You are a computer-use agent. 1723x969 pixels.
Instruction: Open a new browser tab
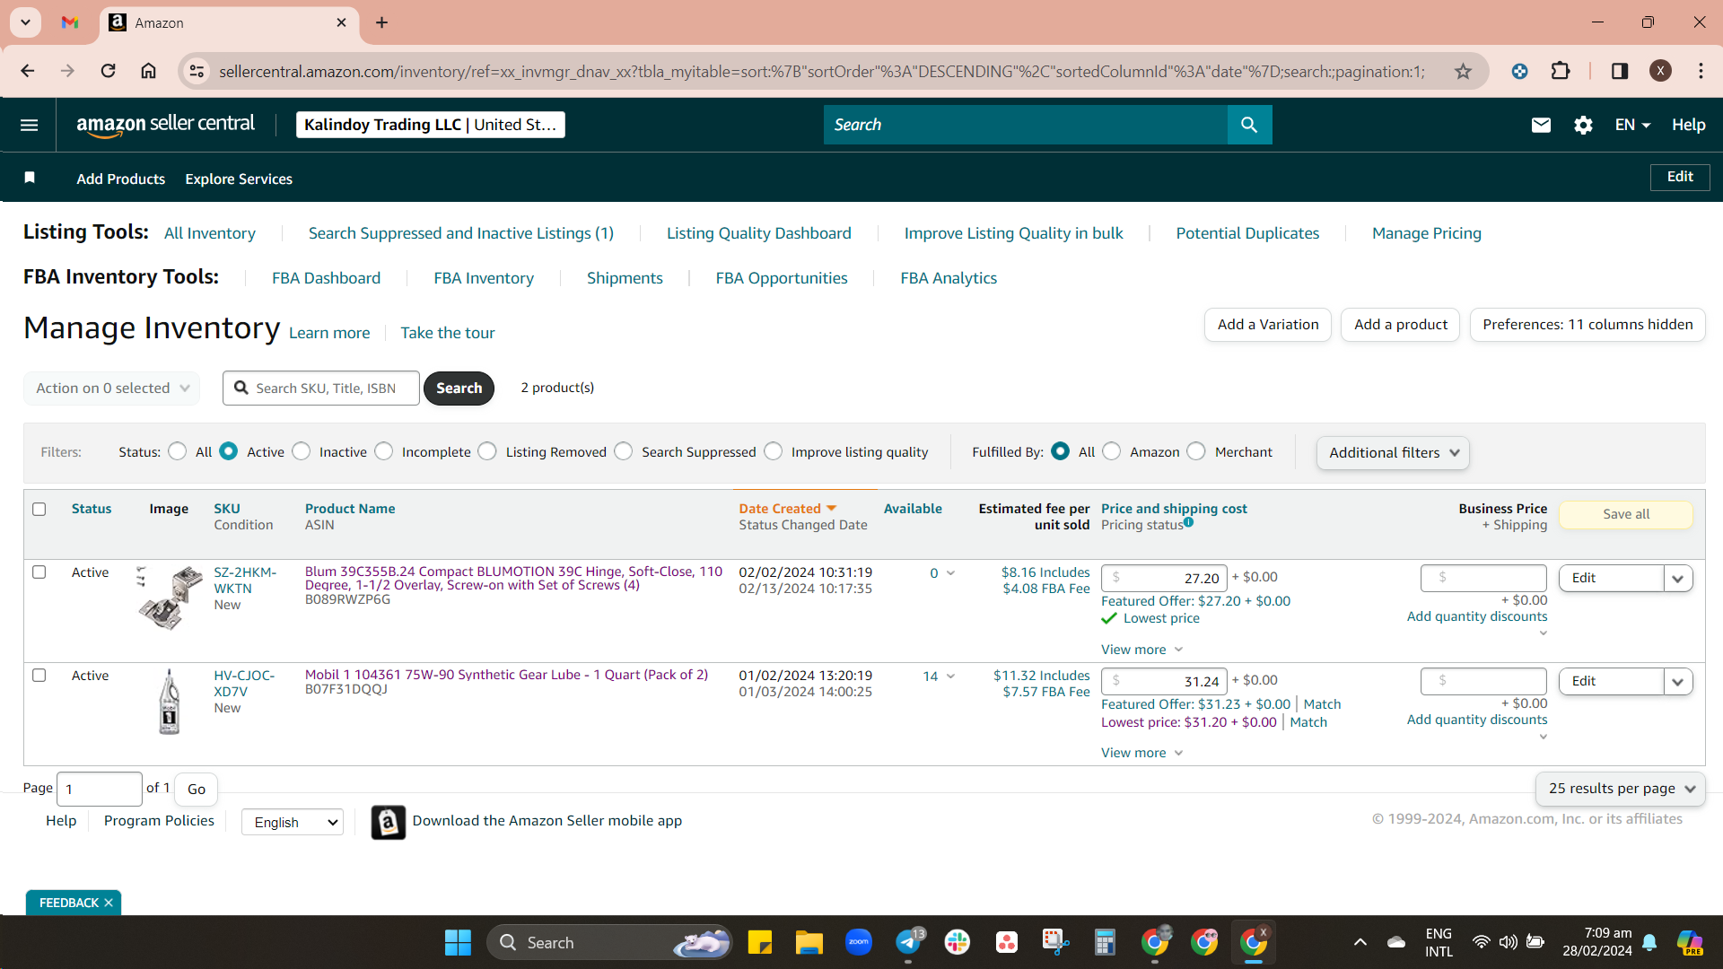tap(382, 22)
